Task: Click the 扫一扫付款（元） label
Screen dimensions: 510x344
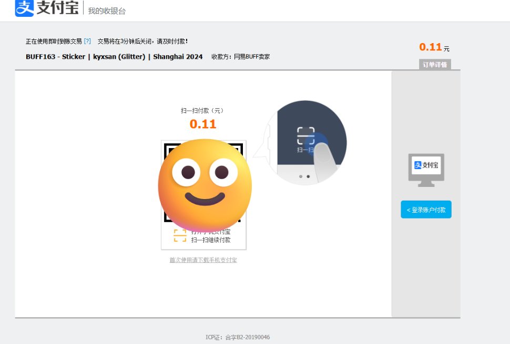Action: coord(202,110)
